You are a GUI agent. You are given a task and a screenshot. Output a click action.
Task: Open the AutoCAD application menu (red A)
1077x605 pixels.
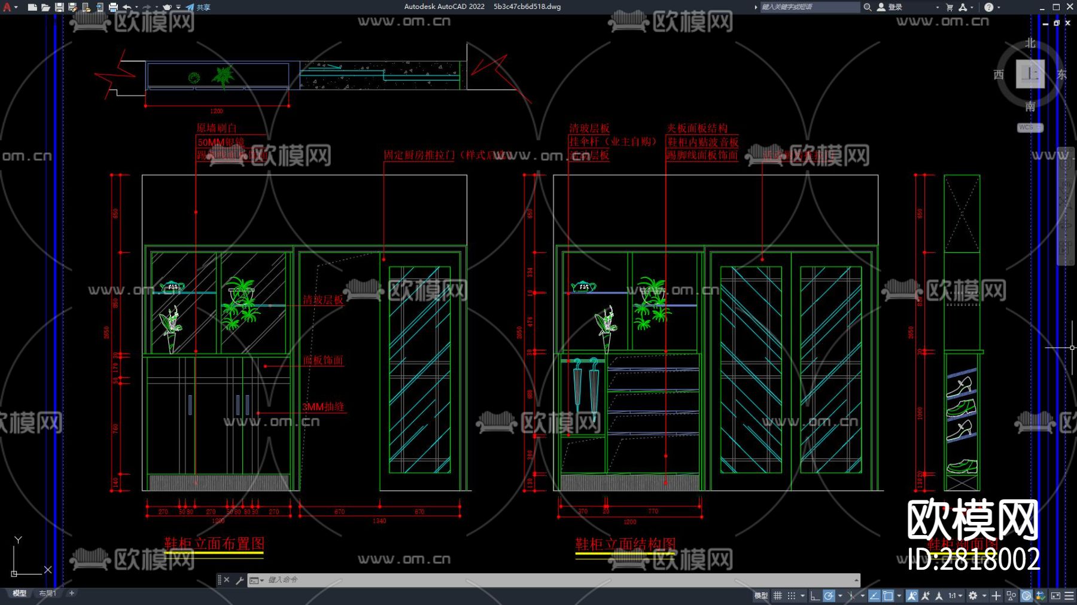(7, 7)
